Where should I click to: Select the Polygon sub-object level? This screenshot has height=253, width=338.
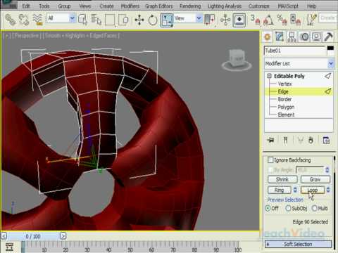(286, 107)
